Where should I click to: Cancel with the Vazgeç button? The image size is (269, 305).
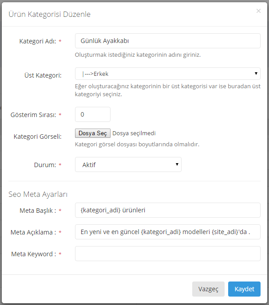[208, 289]
